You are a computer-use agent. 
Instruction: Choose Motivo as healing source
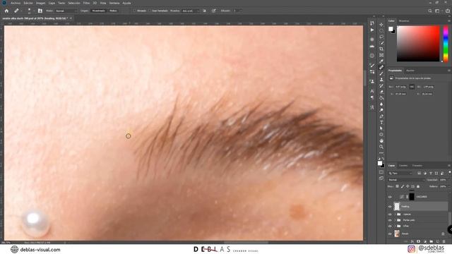(113, 11)
